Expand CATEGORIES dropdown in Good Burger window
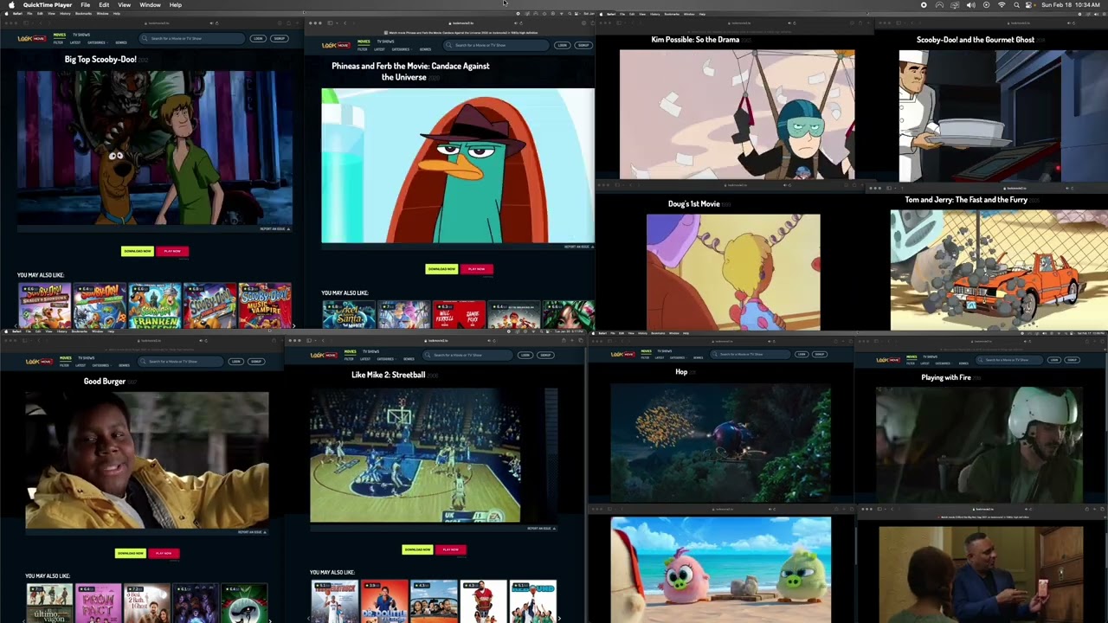The image size is (1108, 623). coord(100,365)
